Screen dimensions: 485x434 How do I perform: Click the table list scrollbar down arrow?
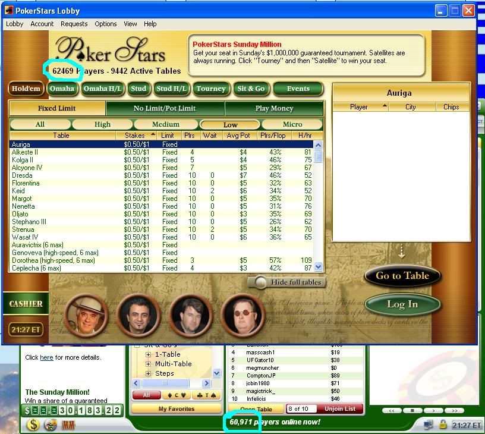318,268
